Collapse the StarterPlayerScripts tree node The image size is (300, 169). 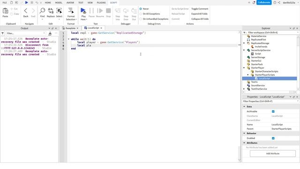coord(248,75)
